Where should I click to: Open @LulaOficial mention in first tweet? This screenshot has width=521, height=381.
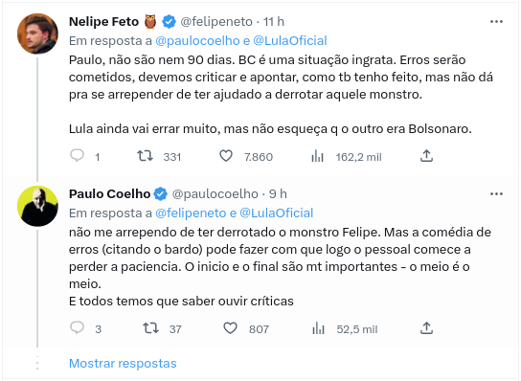[x=290, y=41]
